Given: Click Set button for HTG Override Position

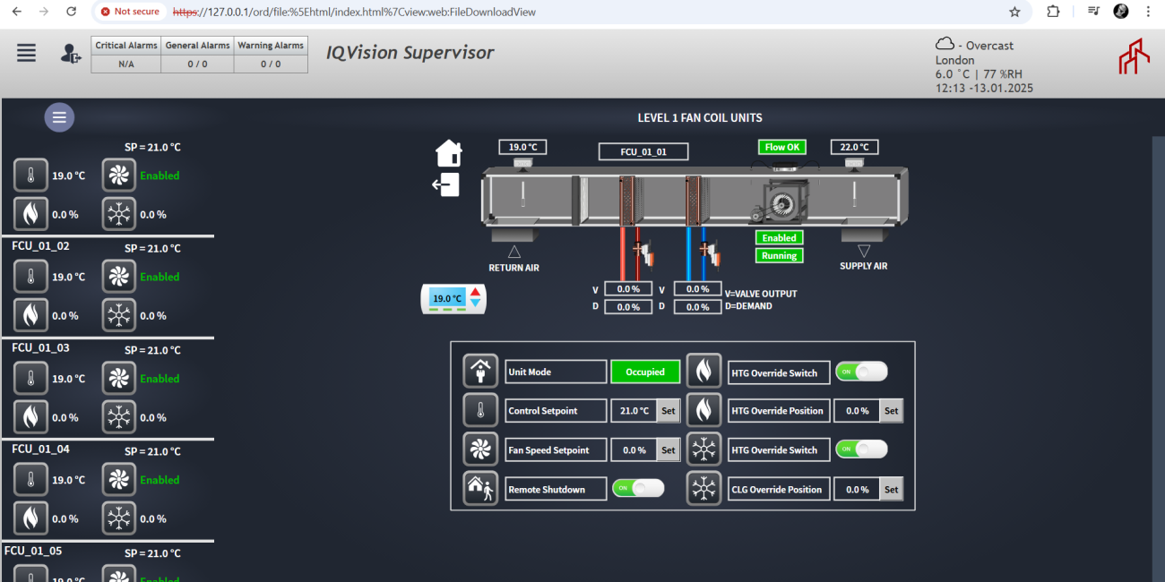Looking at the screenshot, I should coord(892,411).
